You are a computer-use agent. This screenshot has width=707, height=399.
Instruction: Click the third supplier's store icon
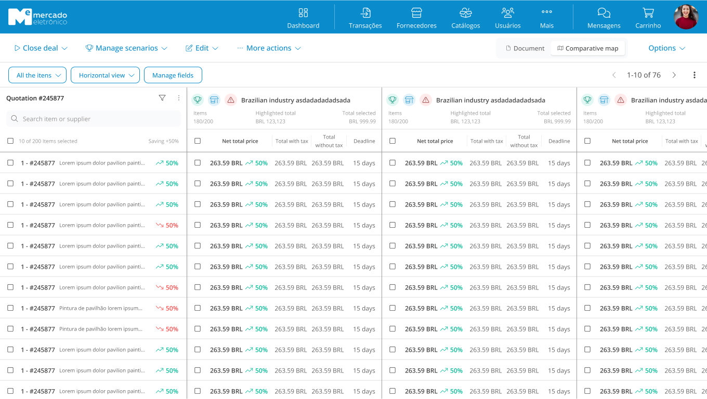point(604,100)
